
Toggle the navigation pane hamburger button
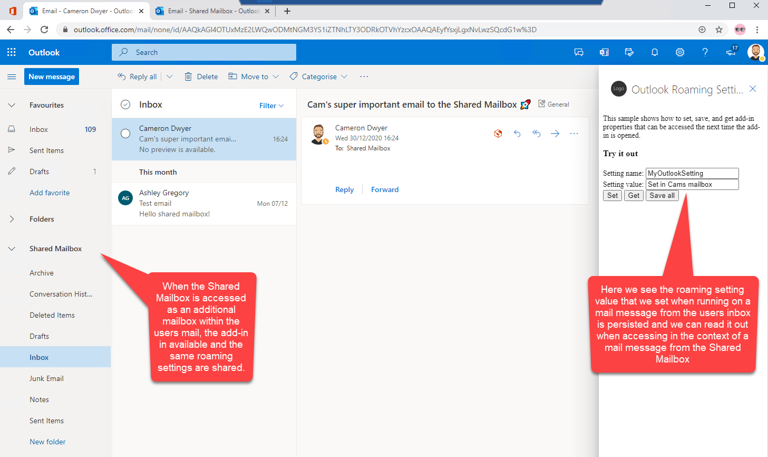(12, 77)
